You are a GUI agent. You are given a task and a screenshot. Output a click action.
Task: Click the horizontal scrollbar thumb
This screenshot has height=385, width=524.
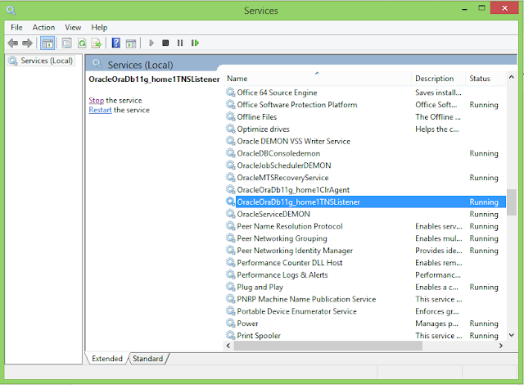point(328,346)
